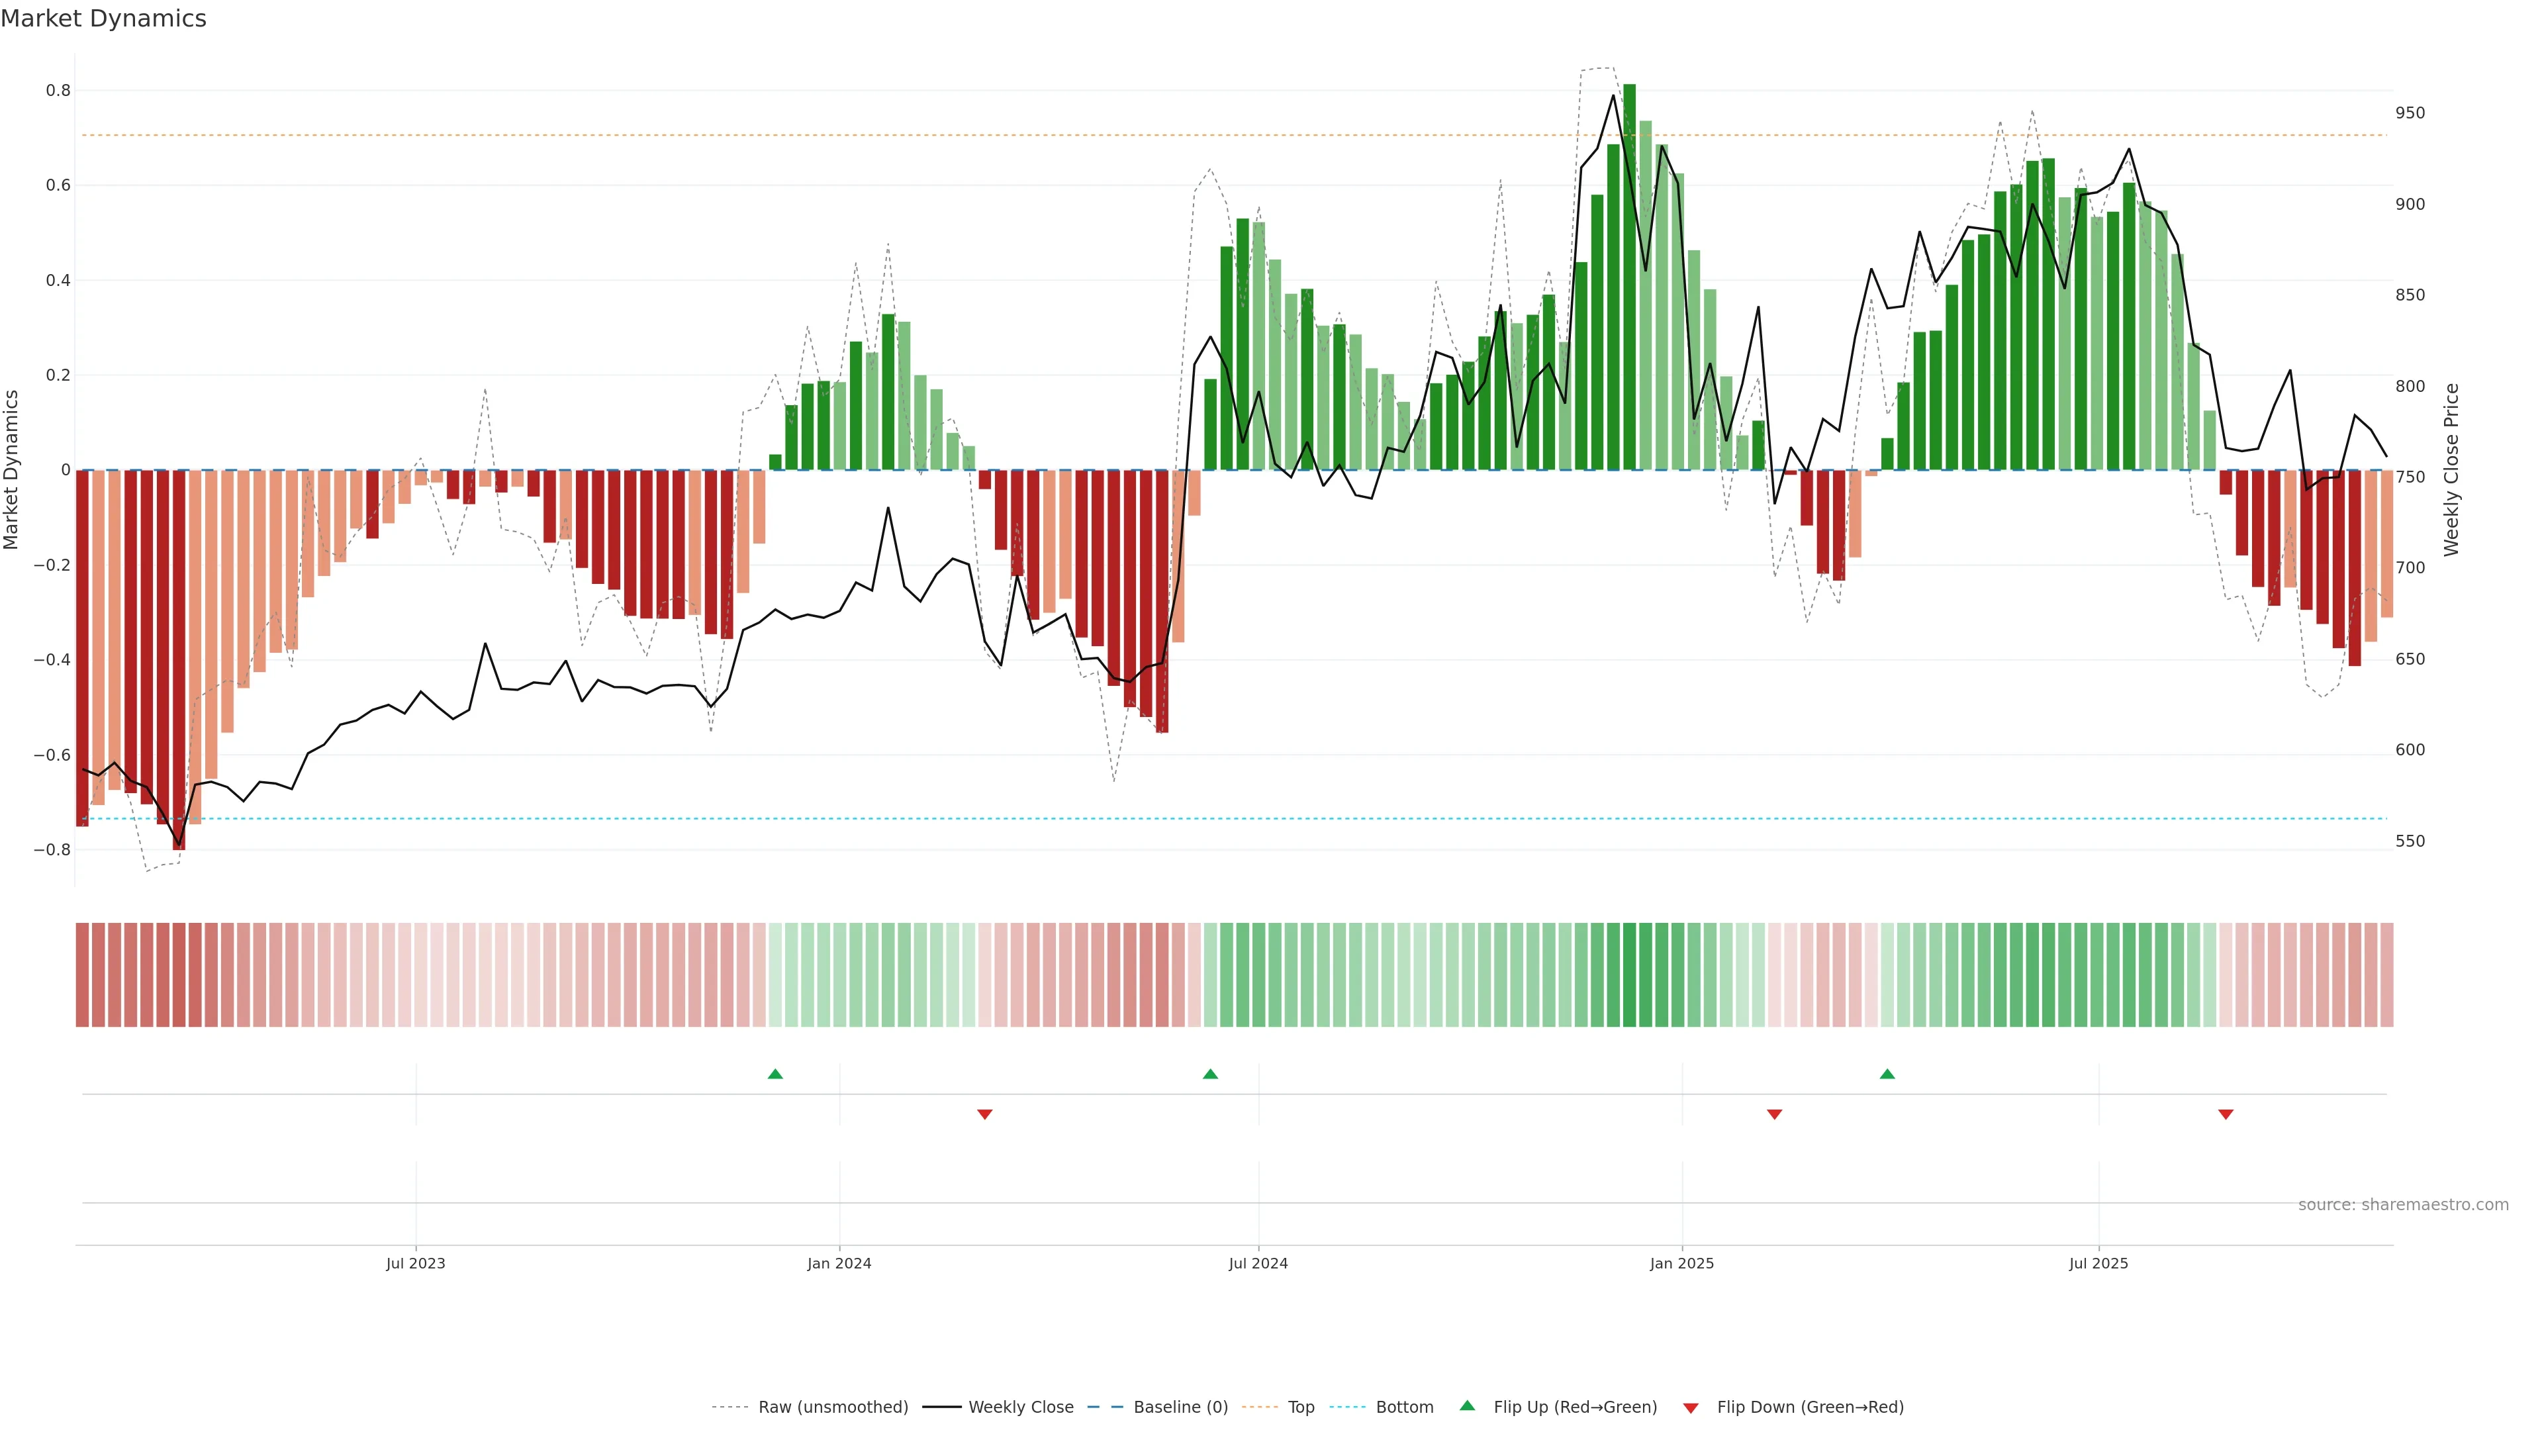Click the red flip-down marker after Jan 2025
This screenshot has width=2542, height=1430.
point(1774,1114)
